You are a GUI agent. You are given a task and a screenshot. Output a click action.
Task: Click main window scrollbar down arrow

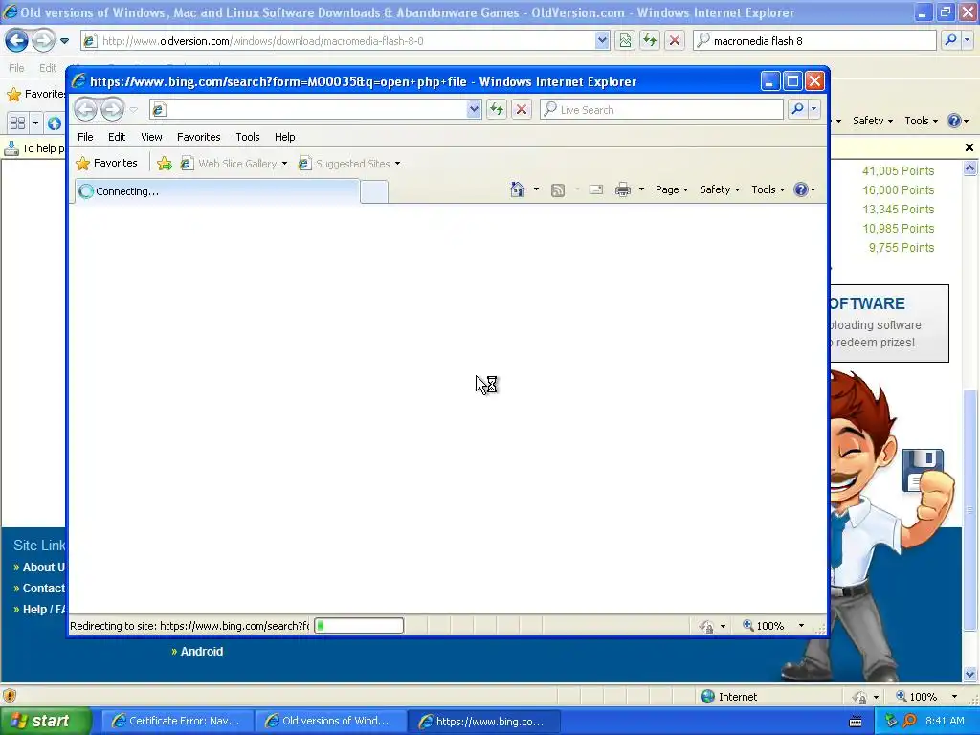pyautogui.click(x=970, y=674)
